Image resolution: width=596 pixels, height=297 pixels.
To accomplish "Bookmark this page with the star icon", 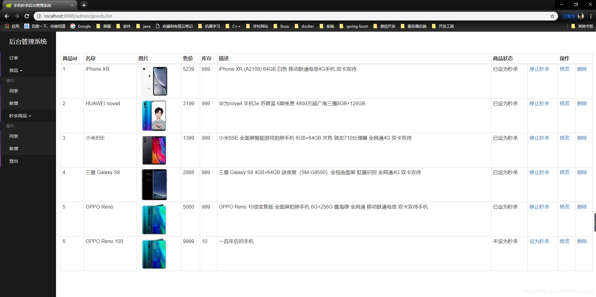I will coord(552,16).
